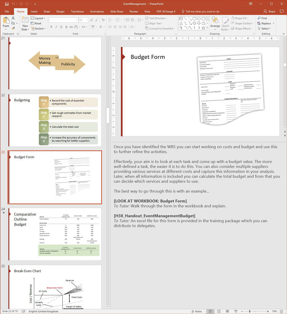The height and width of the screenshot is (314, 287).
Task: Open the Shape Effects dropdown
Action: (241, 28)
